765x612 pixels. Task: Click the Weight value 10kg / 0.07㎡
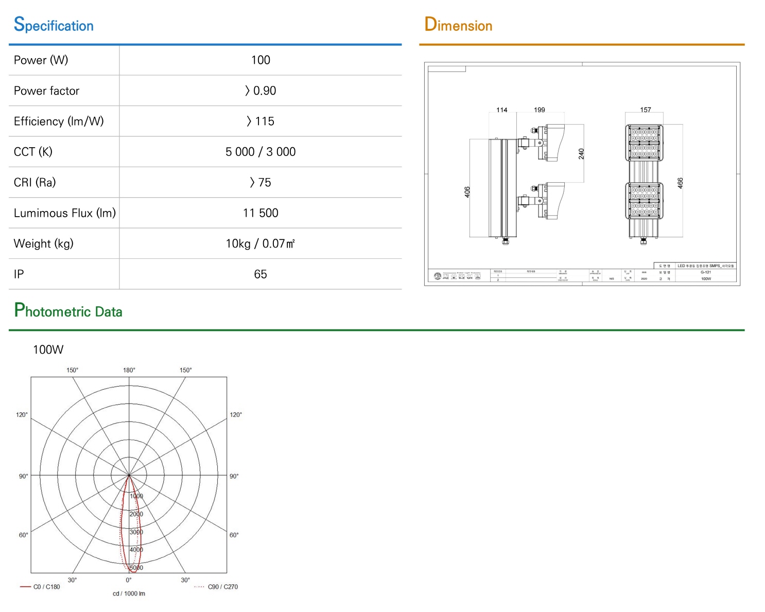point(260,243)
